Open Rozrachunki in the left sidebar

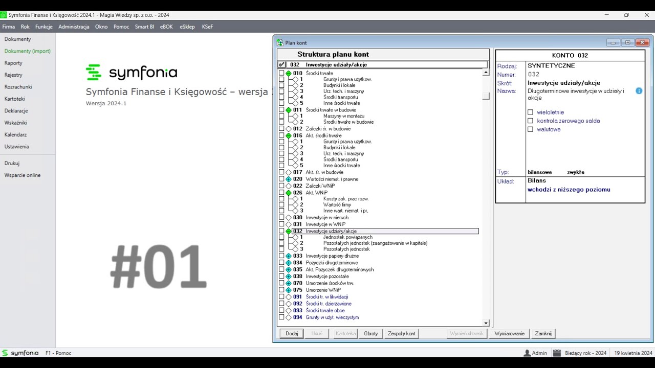pos(18,87)
